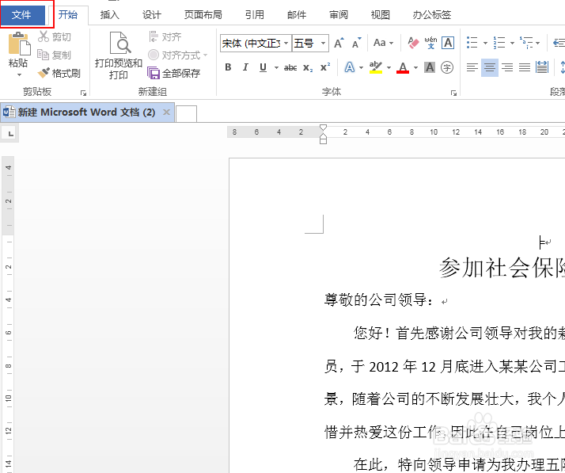Click the clear formatting eraser icon
This screenshot has width=565, height=473.
point(413,43)
